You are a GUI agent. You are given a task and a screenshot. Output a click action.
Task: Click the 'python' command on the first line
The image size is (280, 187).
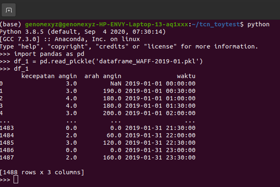click(x=259, y=24)
